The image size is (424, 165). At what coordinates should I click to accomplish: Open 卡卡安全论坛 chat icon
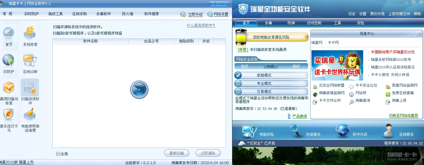[x=352, y=87]
